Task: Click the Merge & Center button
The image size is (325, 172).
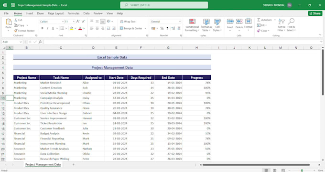Action: pos(131,28)
